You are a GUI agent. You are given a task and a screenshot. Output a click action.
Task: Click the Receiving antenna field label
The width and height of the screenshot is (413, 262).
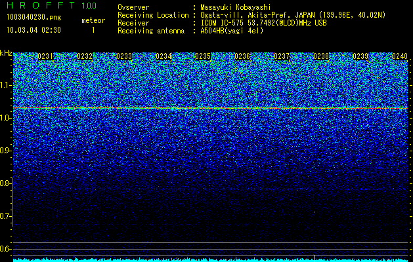pyautogui.click(x=151, y=31)
